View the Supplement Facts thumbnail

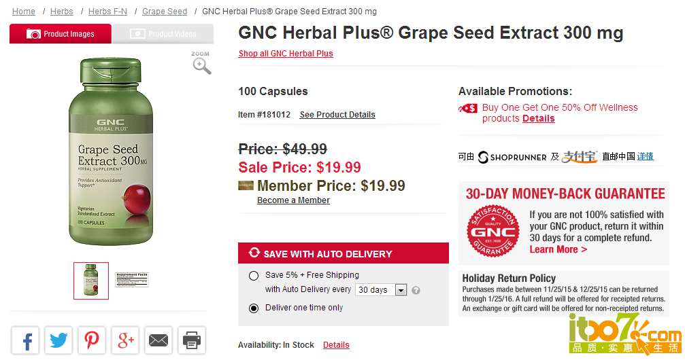[132, 280]
